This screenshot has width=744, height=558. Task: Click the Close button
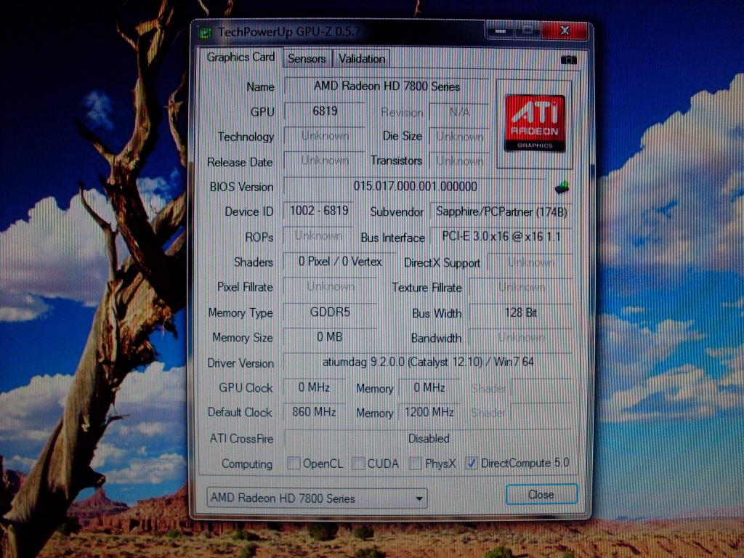point(541,494)
